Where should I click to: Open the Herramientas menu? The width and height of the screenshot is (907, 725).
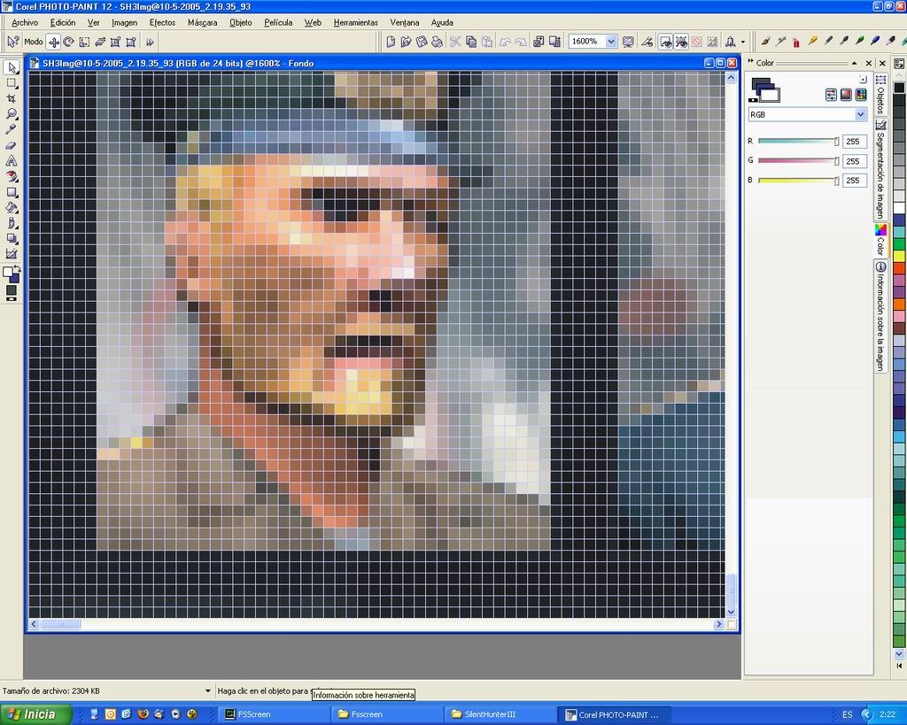[356, 22]
